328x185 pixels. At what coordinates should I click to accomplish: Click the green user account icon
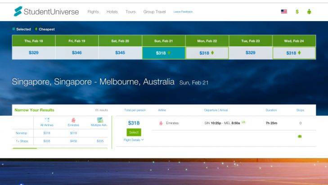point(309,12)
